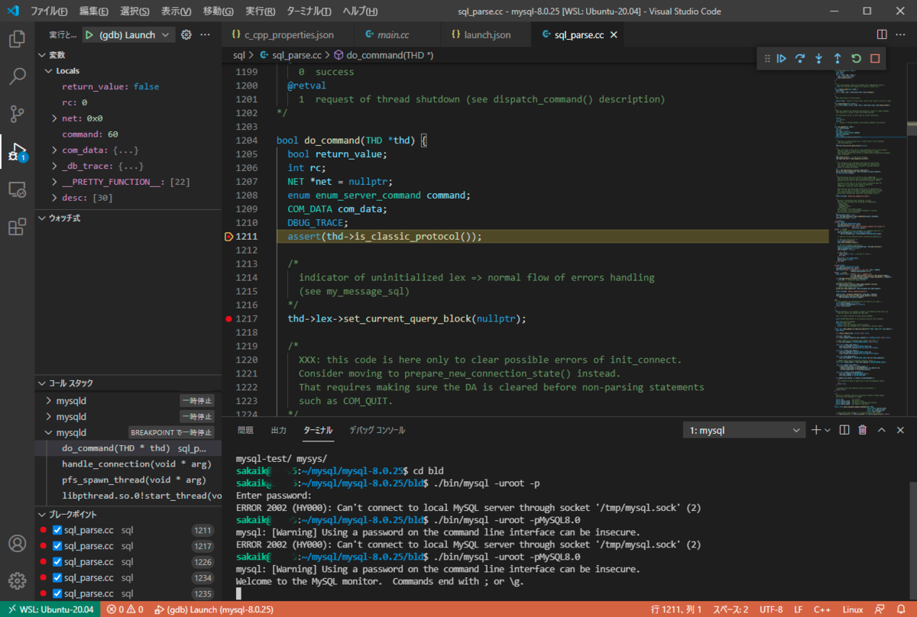This screenshot has width=917, height=617.
Task: Collapse the Locals scope
Action: click(x=50, y=71)
